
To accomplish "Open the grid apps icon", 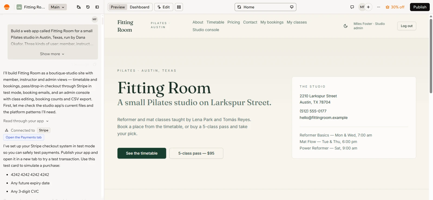I will 179,7.
